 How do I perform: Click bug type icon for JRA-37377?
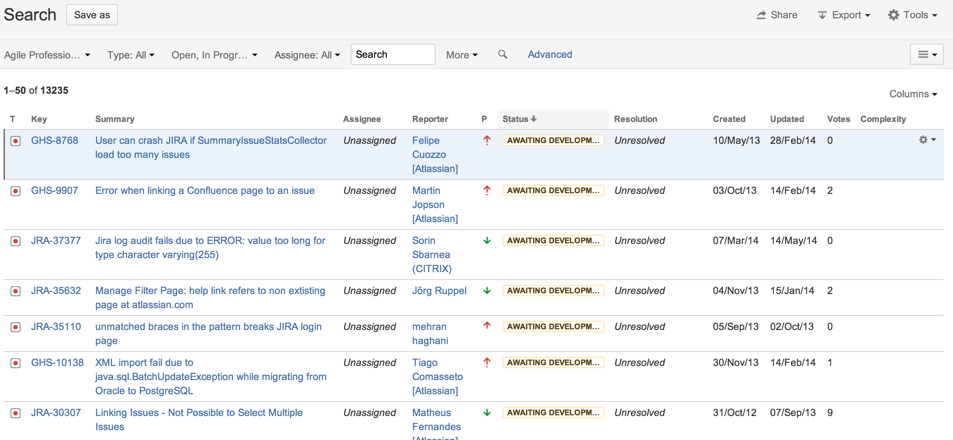point(16,241)
